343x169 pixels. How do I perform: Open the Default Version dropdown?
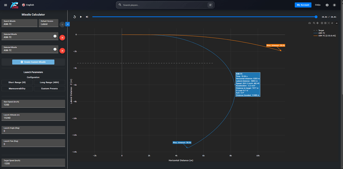point(48,23)
